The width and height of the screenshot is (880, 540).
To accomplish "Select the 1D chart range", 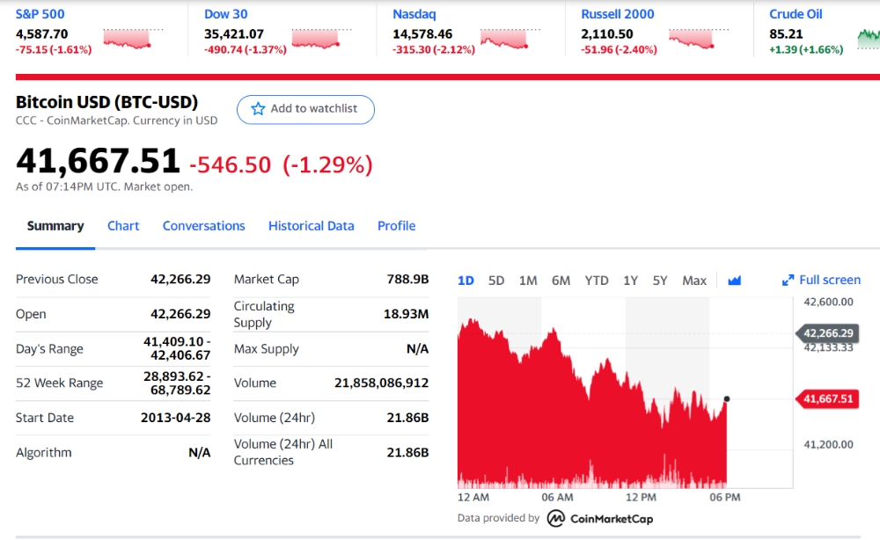I will tap(466, 281).
